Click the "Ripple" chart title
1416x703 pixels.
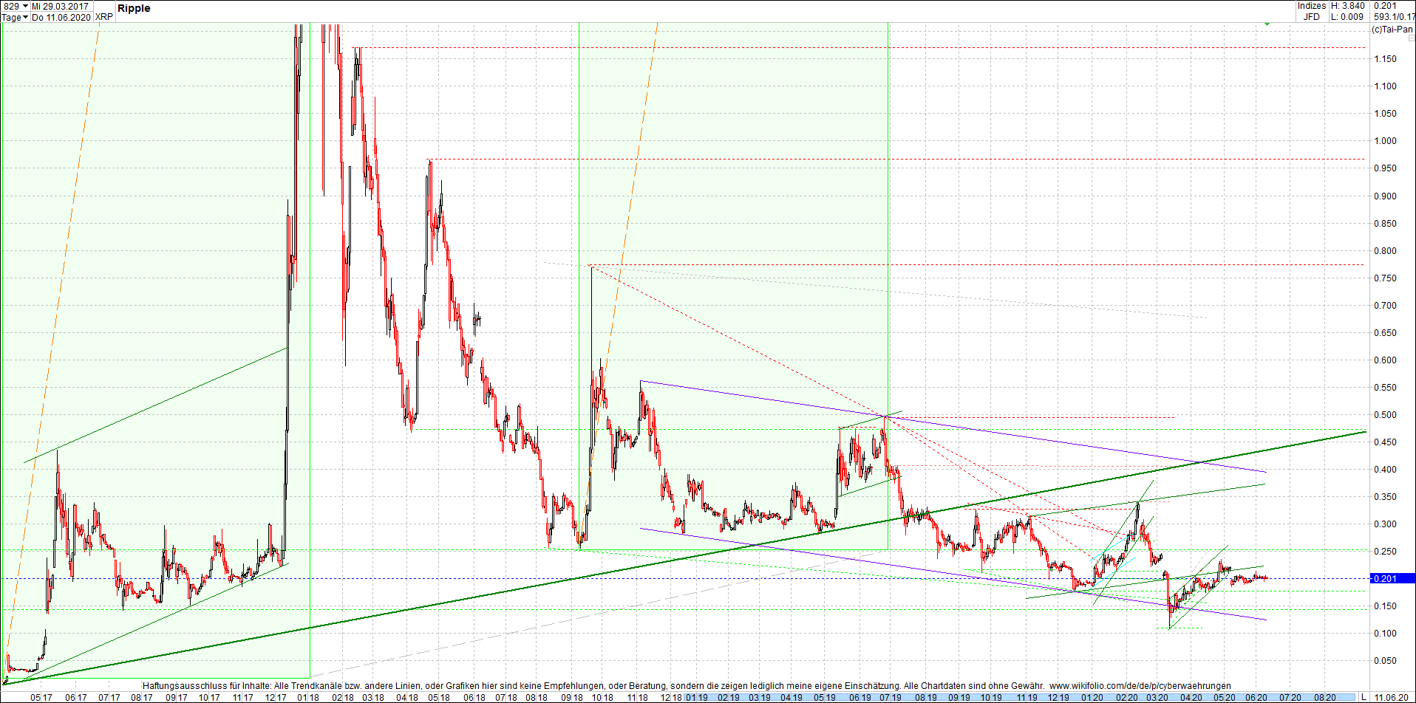click(x=136, y=8)
